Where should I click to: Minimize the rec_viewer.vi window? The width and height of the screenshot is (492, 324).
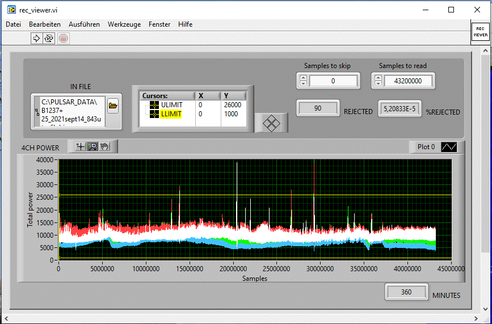(x=425, y=10)
